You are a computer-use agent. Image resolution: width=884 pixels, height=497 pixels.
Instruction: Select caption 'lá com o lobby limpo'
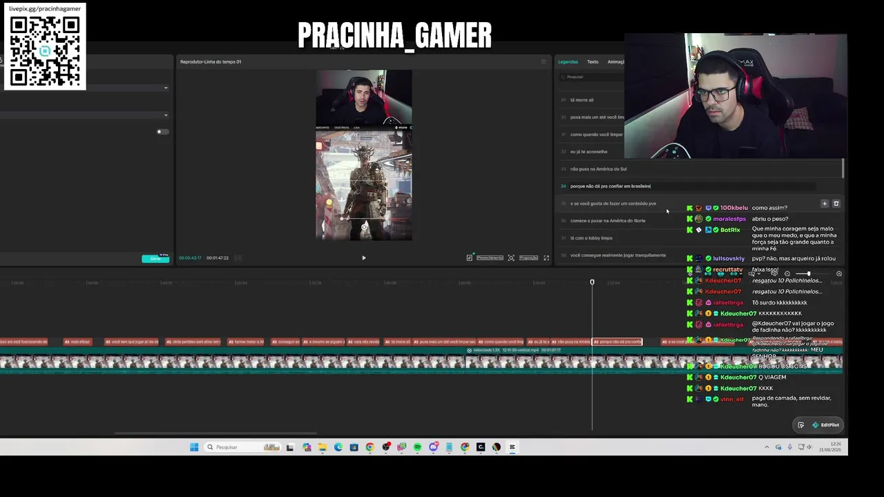click(591, 238)
